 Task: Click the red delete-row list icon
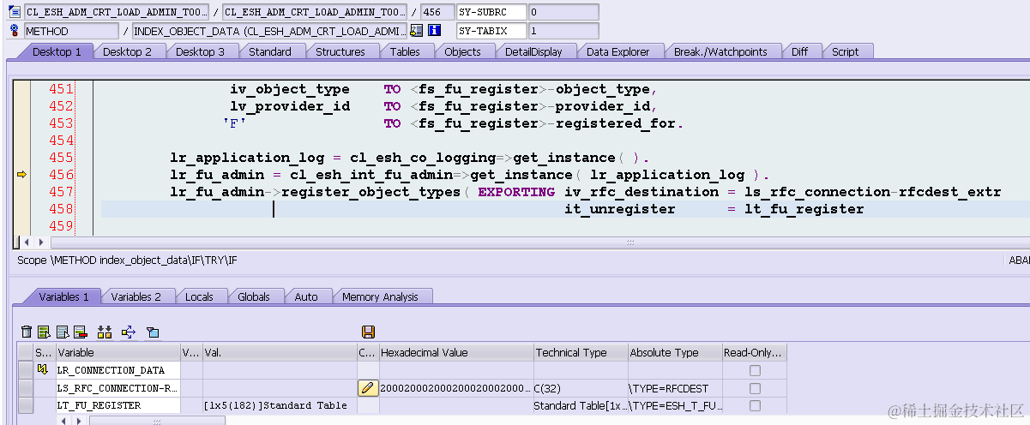pos(81,332)
